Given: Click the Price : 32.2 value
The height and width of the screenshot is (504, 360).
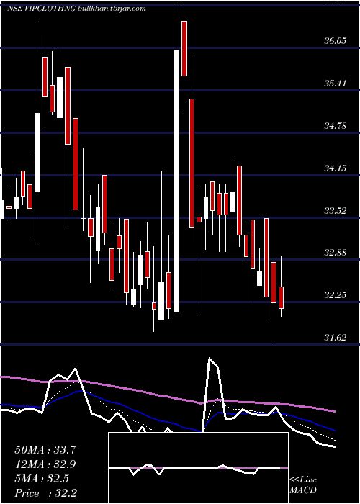Looking at the screenshot, I should tap(45, 493).
